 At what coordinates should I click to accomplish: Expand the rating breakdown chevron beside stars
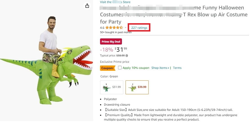(125, 28)
